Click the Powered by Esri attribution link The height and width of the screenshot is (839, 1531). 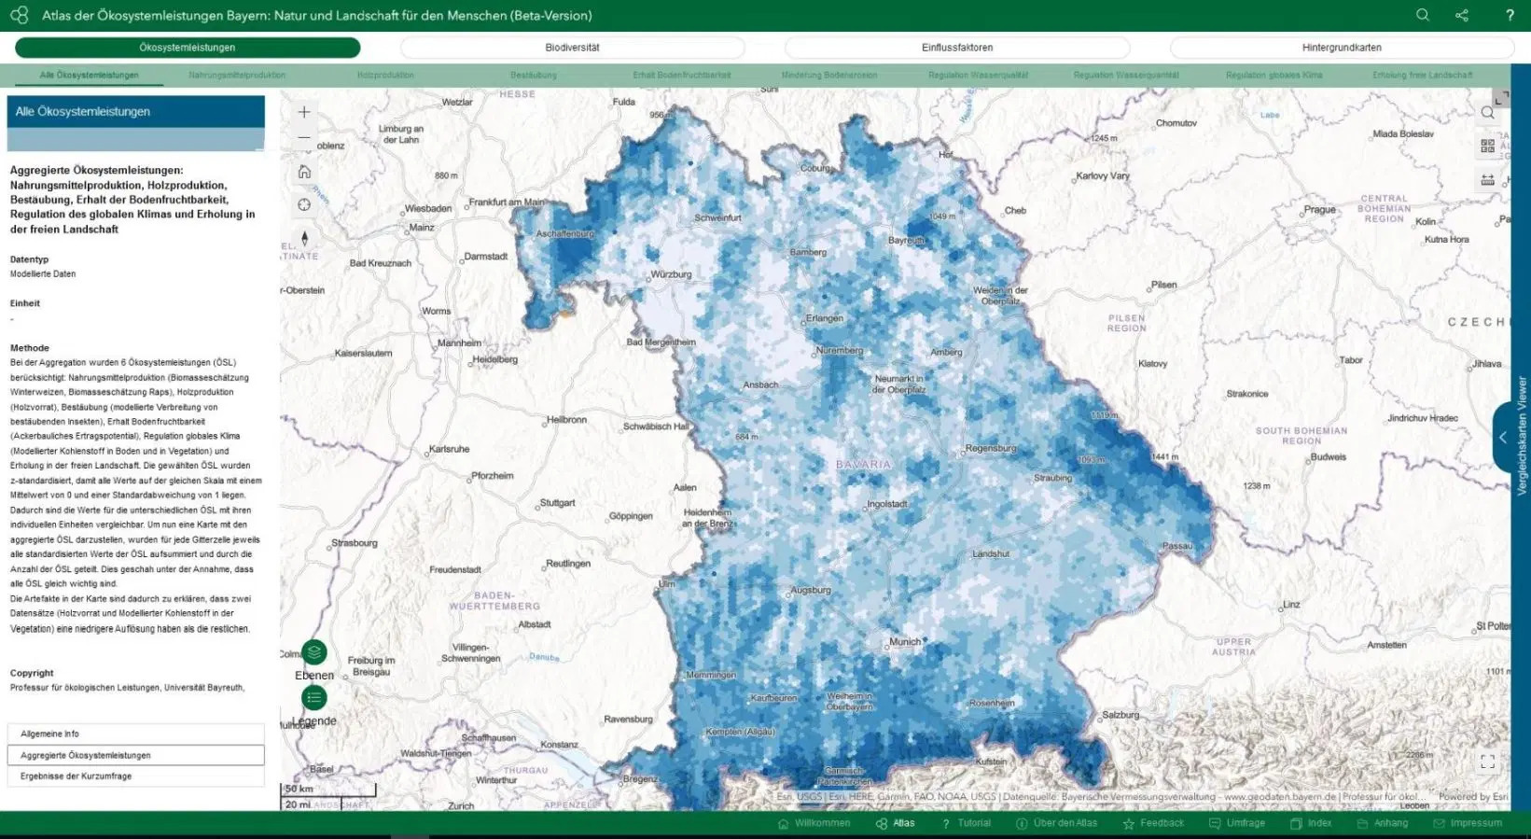point(1473,797)
